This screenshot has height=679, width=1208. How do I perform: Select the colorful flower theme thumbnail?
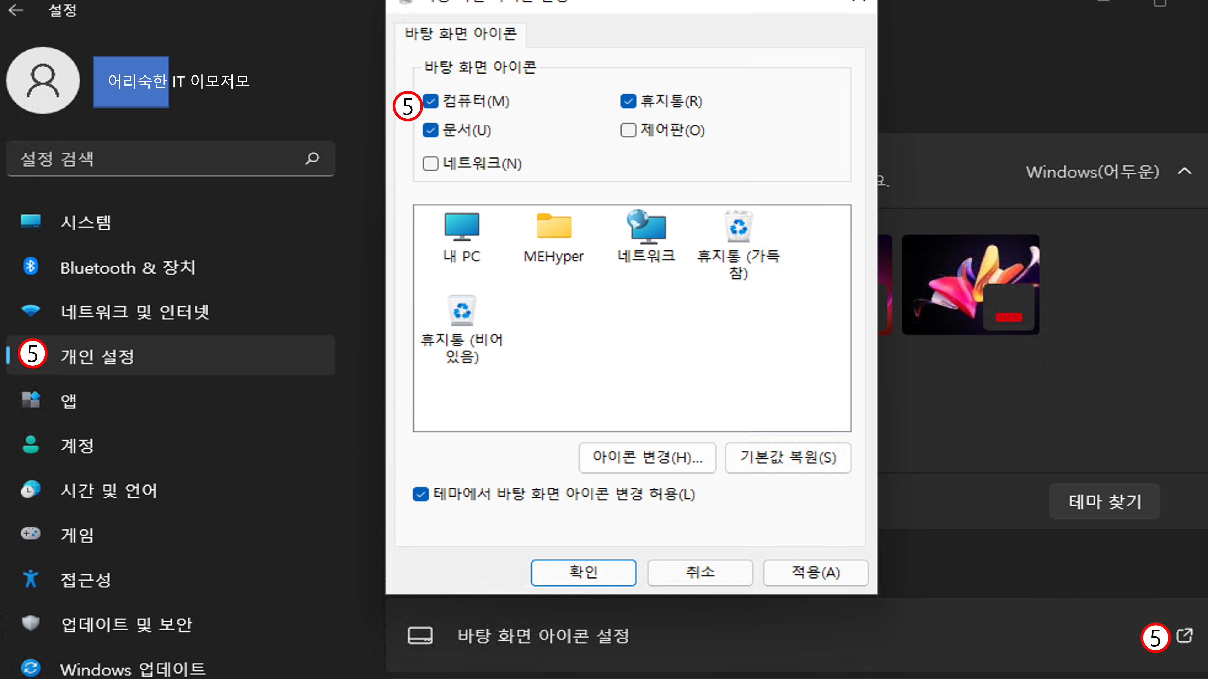click(970, 284)
